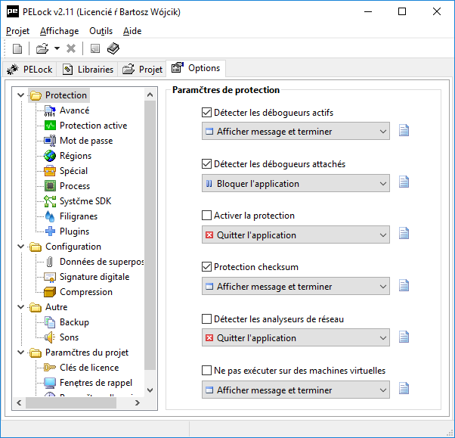This screenshot has width=455, height=438.
Task: Click the Clés de licence key icon
Action: click(x=50, y=368)
